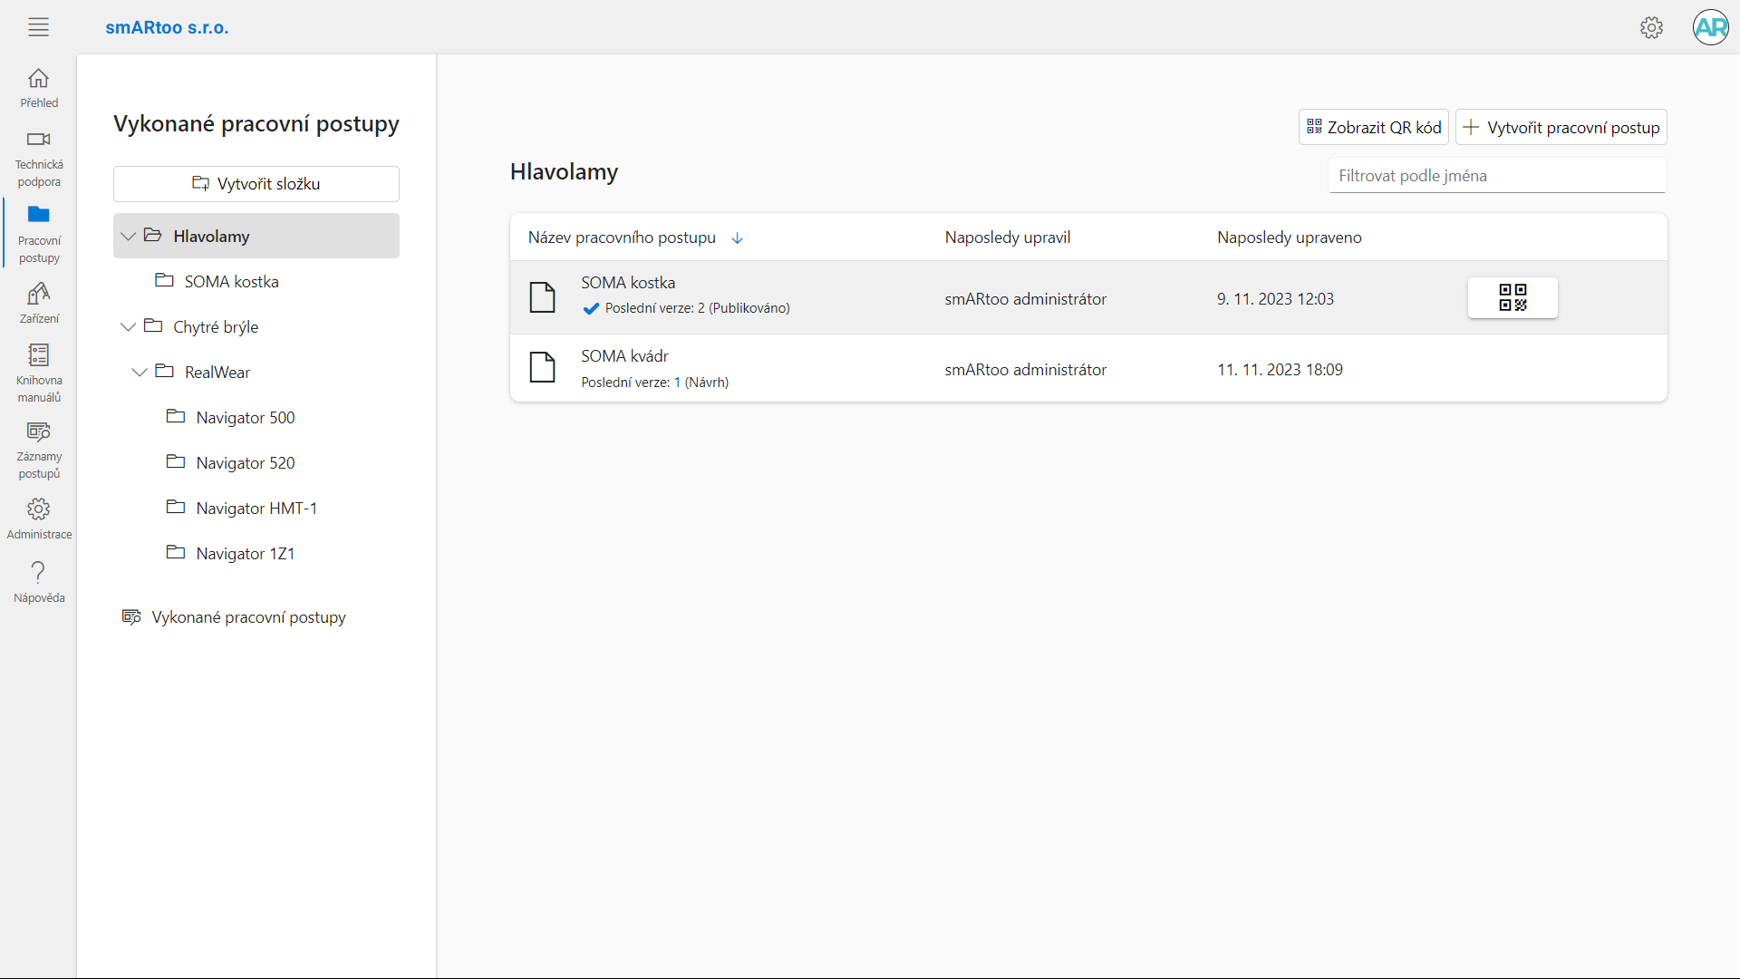Open Nápověda help section
Screen dimensions: 1740x979
tap(39, 582)
